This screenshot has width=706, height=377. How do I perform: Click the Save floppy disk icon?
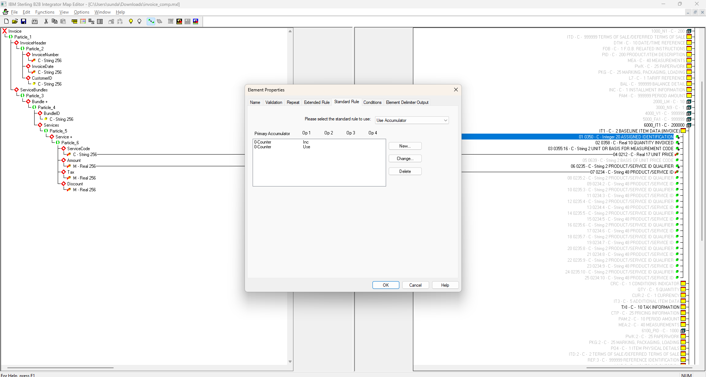24,21
